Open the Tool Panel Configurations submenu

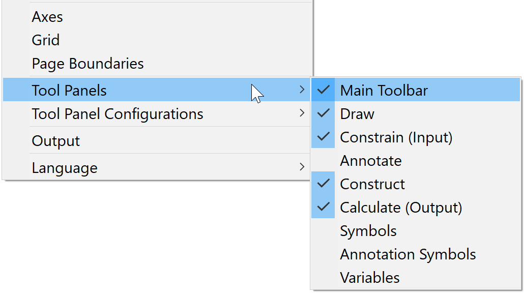(x=118, y=114)
